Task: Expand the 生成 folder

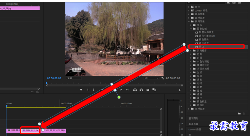Action: tap(191, 72)
